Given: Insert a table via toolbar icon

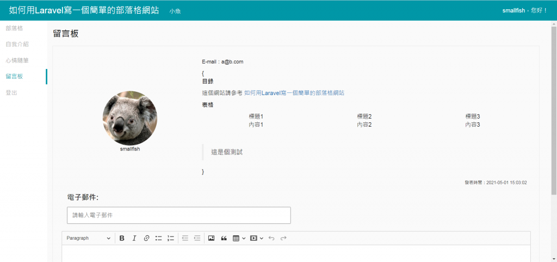Looking at the screenshot, I should [x=236, y=238].
